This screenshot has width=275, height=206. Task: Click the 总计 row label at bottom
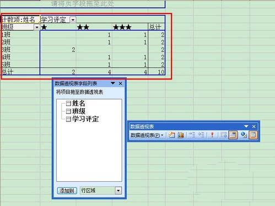pyautogui.click(x=20, y=72)
